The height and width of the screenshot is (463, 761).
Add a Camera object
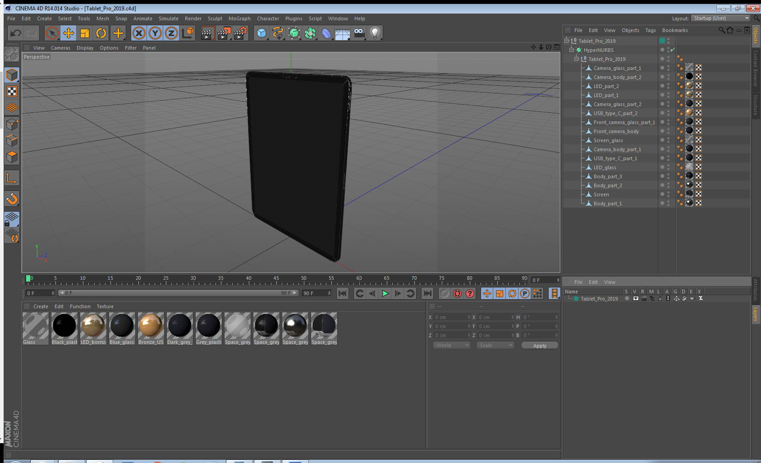(x=359, y=33)
